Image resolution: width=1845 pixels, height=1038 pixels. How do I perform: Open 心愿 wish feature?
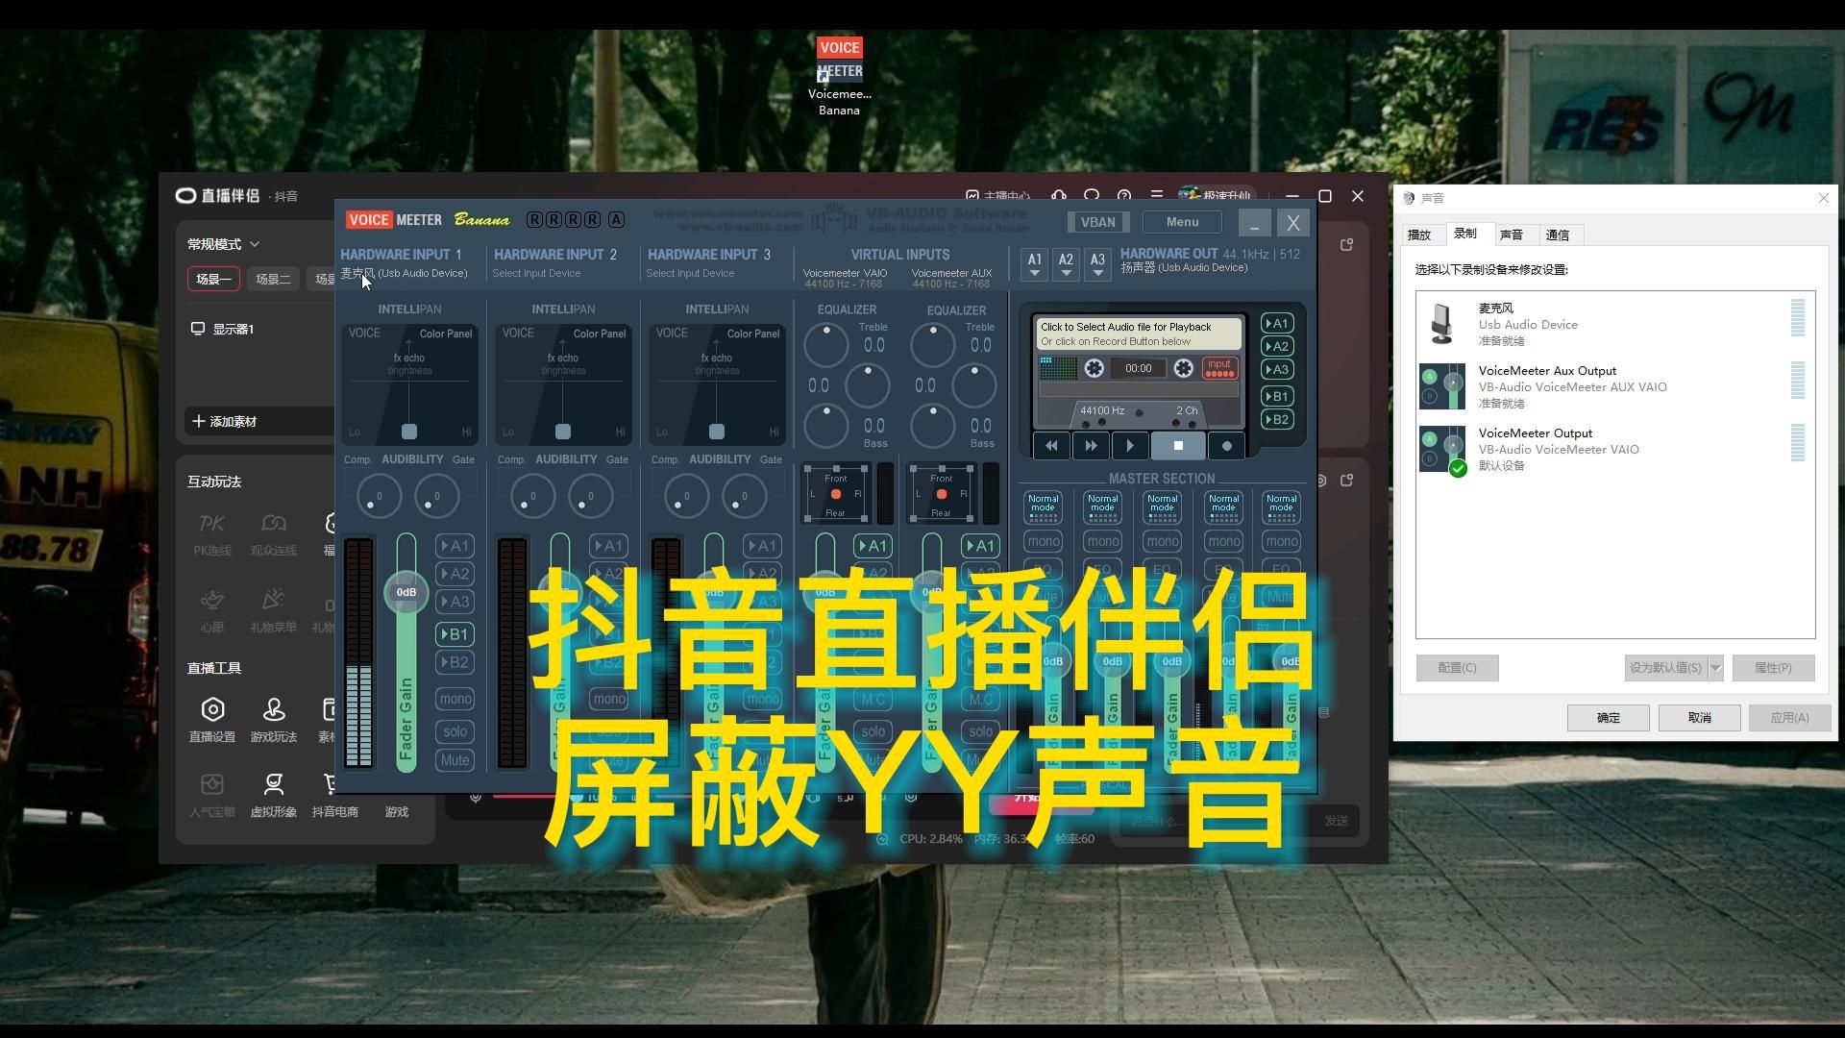(211, 611)
